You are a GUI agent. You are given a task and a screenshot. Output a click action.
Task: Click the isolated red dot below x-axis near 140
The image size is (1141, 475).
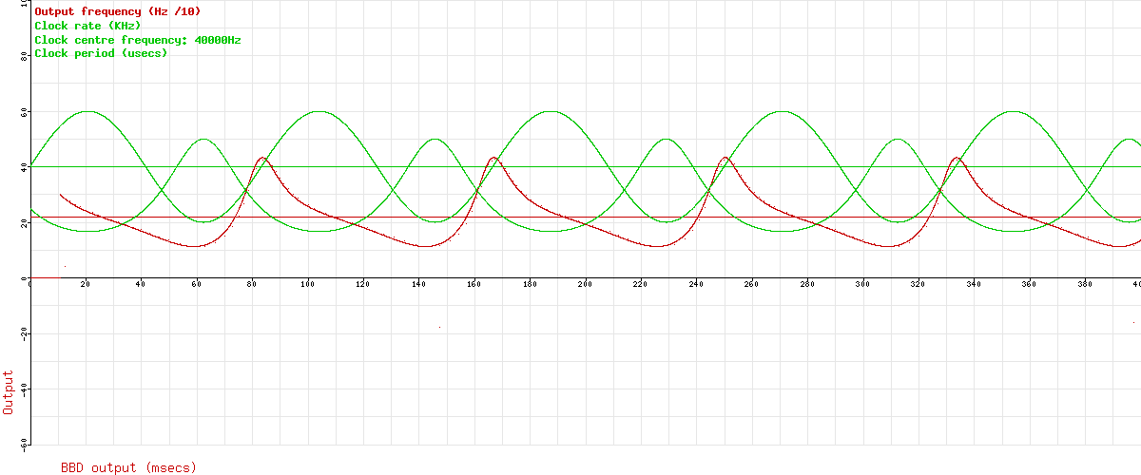(x=439, y=327)
